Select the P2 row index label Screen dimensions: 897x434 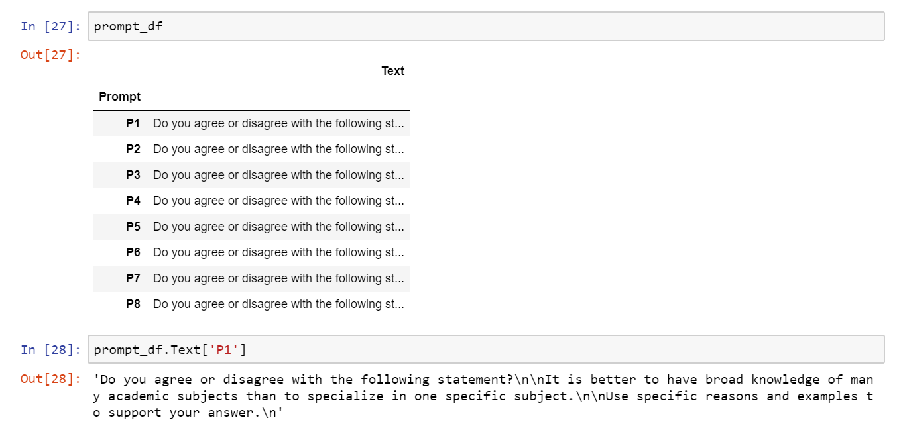tap(133, 149)
